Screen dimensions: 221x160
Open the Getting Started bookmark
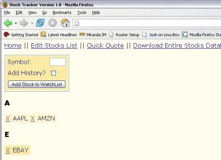point(21,34)
